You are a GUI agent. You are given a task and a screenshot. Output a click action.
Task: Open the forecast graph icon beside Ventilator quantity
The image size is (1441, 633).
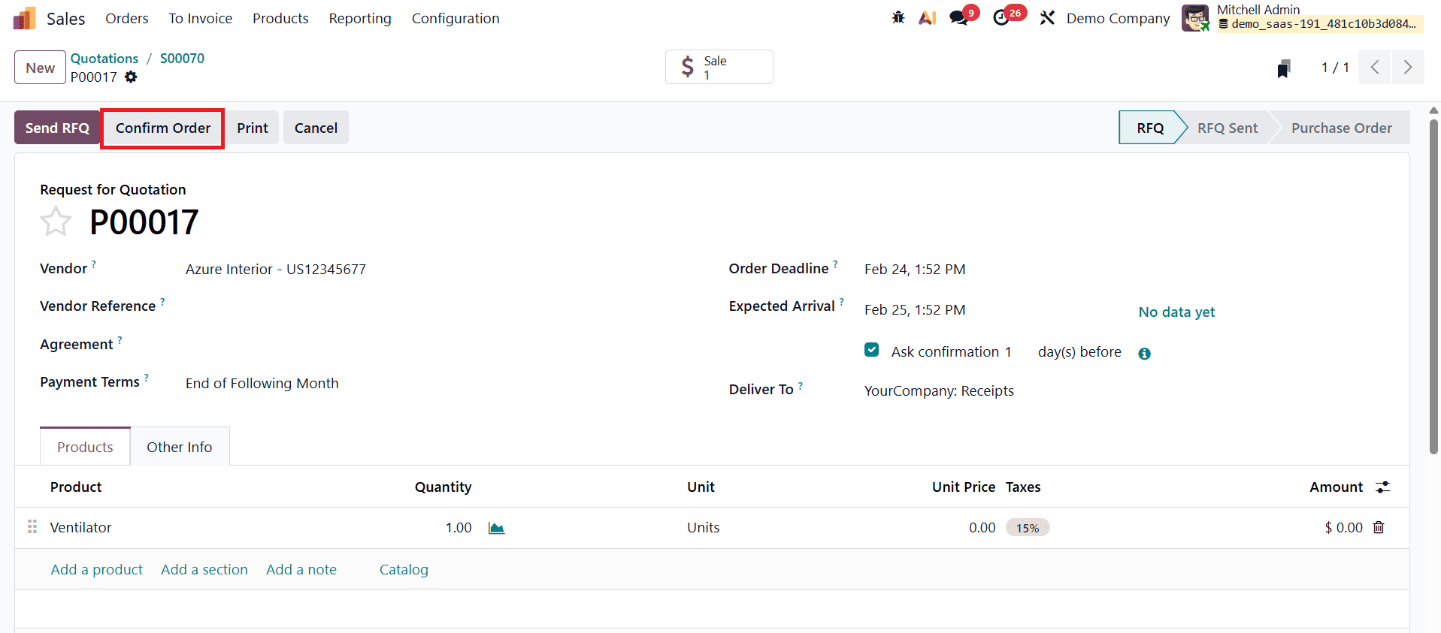coord(495,527)
